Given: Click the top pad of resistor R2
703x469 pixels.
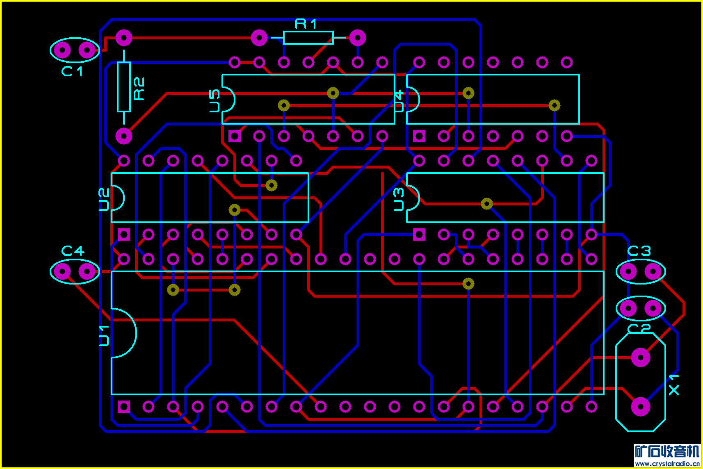Looking at the screenshot, I should [124, 38].
